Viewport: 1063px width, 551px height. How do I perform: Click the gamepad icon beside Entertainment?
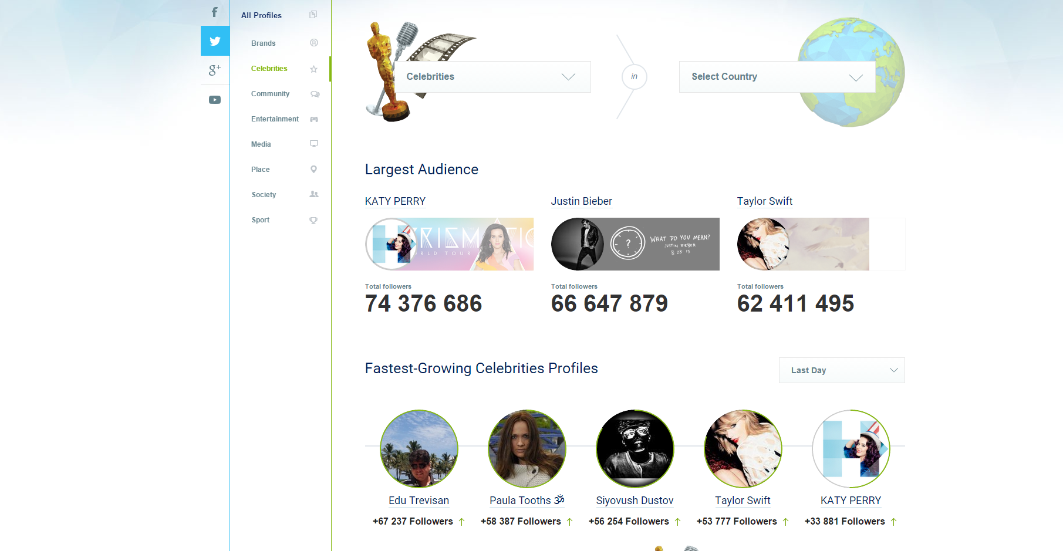coord(314,119)
